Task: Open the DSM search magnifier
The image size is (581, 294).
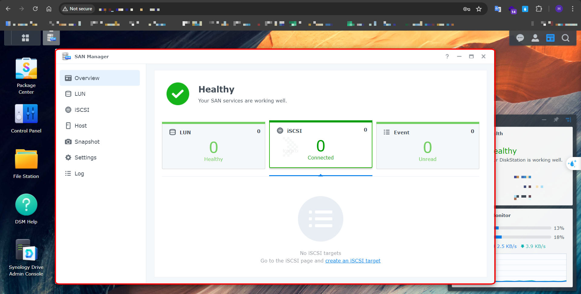Action: click(565, 38)
